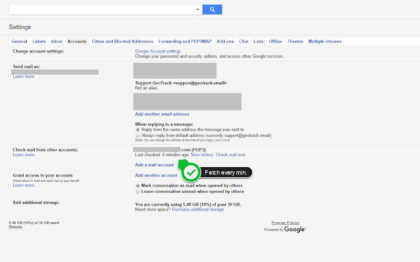Viewport: 420px width, 262px height.
Task: Open Forwarding and POP/IMAP tab
Action: [185, 41]
